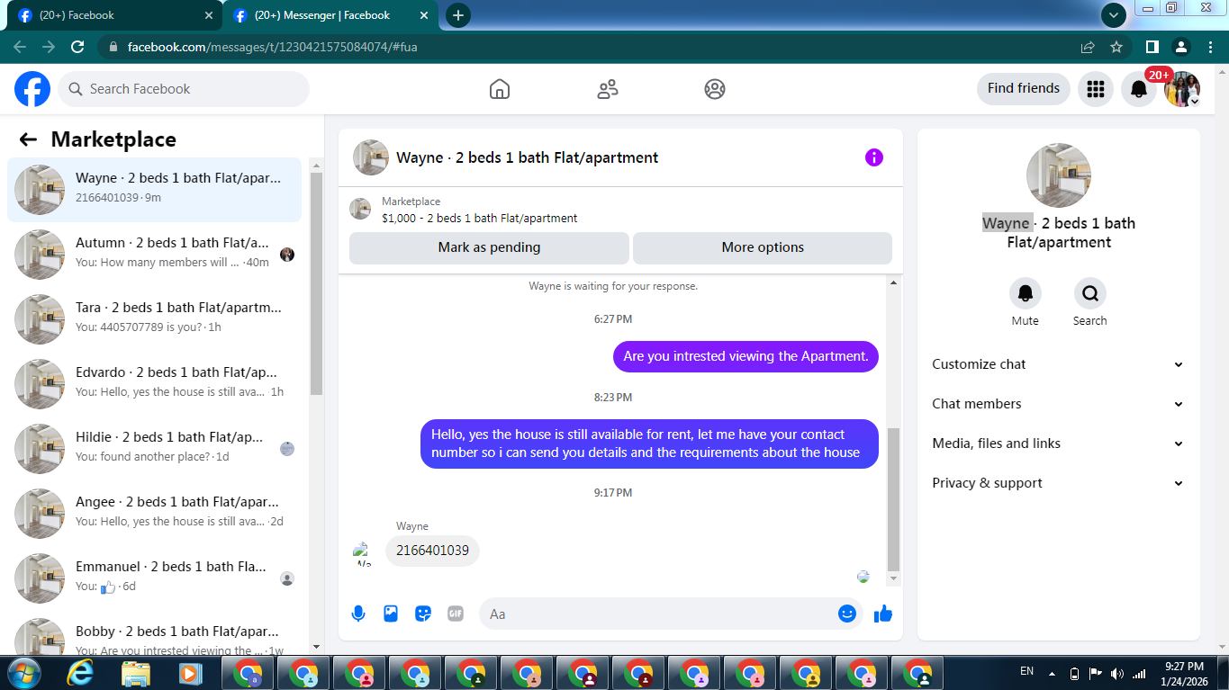Toggle the browser side panel icon
This screenshot has height=690, width=1229.
click(x=1152, y=47)
